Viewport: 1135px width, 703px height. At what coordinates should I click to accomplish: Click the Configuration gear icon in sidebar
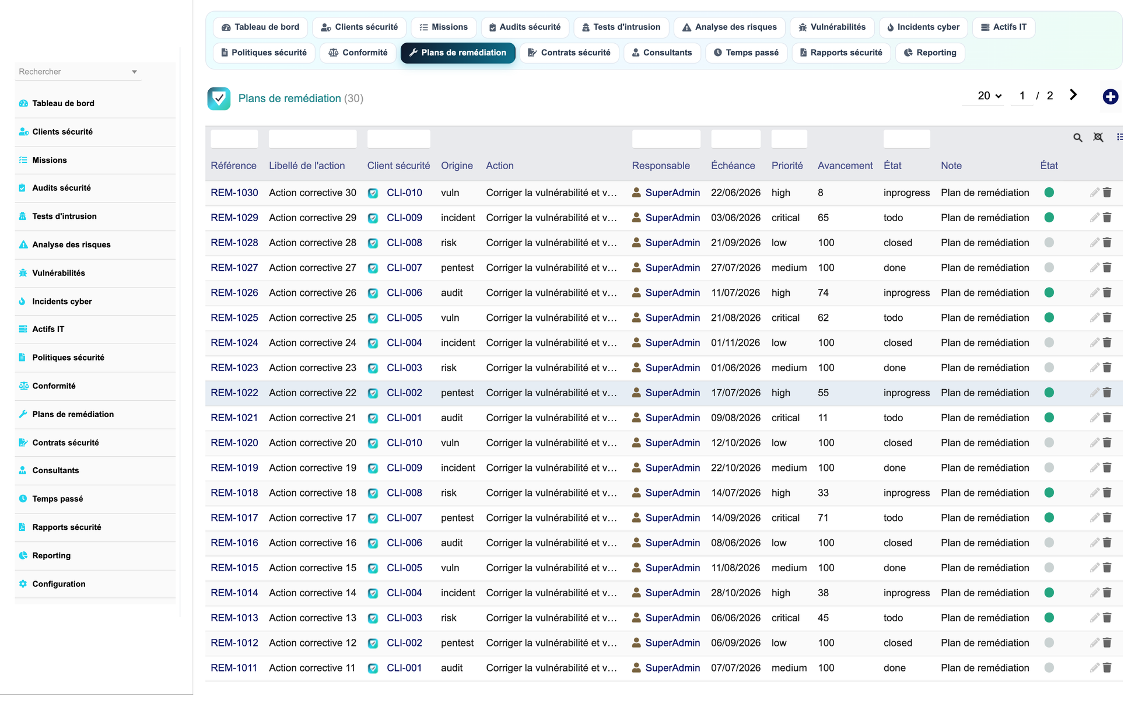click(x=23, y=584)
